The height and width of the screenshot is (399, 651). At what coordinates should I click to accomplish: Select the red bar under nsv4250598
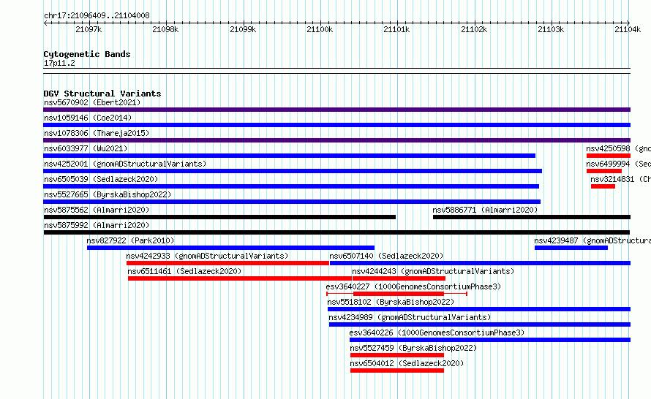pyautogui.click(x=609, y=156)
